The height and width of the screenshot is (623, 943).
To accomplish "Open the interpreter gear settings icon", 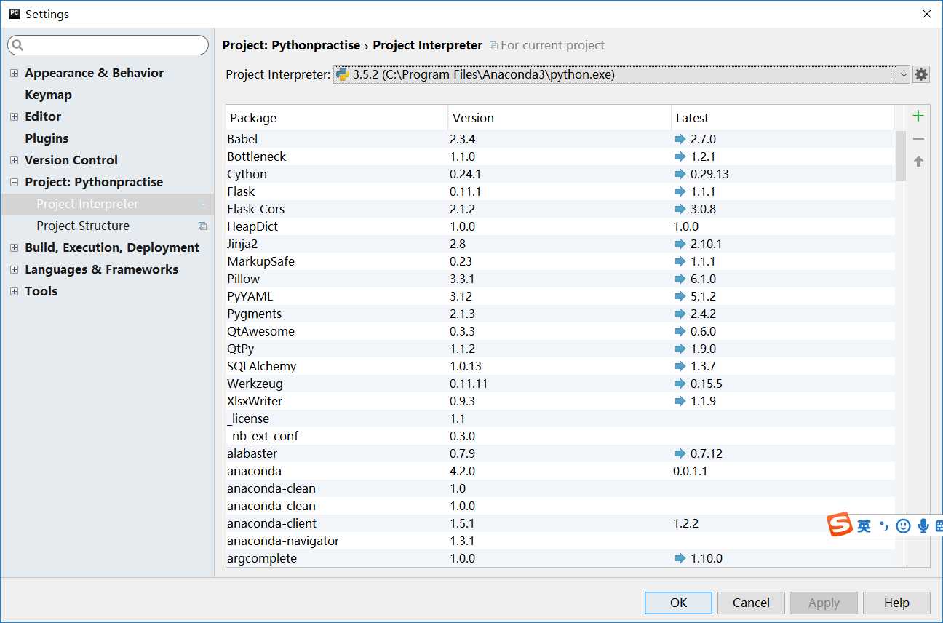I will click(x=921, y=74).
